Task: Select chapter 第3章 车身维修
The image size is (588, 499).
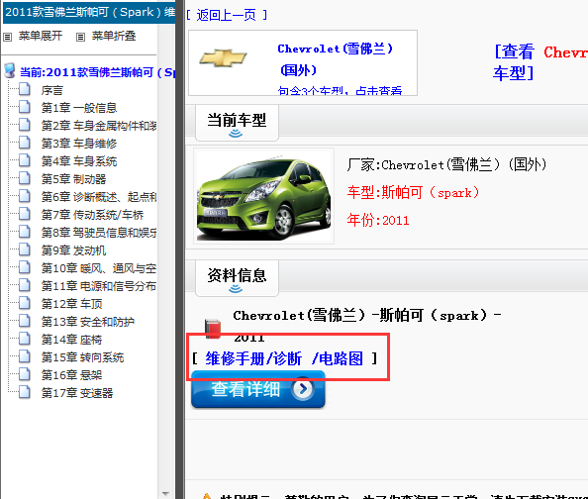Action: point(79,144)
